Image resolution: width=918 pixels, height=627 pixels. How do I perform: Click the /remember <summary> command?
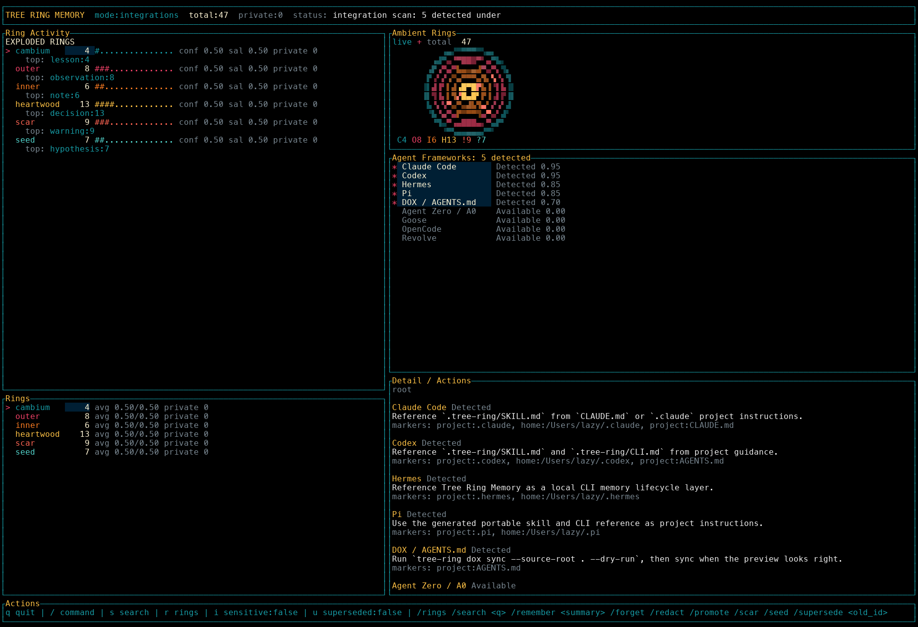tap(558, 613)
